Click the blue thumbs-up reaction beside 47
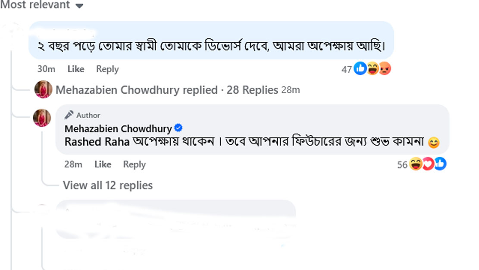479x270 pixels. click(x=360, y=68)
